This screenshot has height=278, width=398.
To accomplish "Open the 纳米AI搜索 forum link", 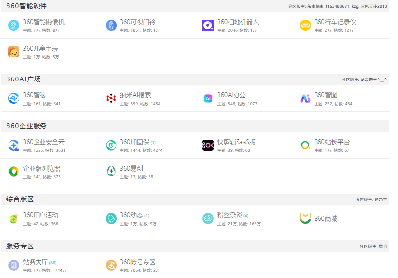I will 135,95.
